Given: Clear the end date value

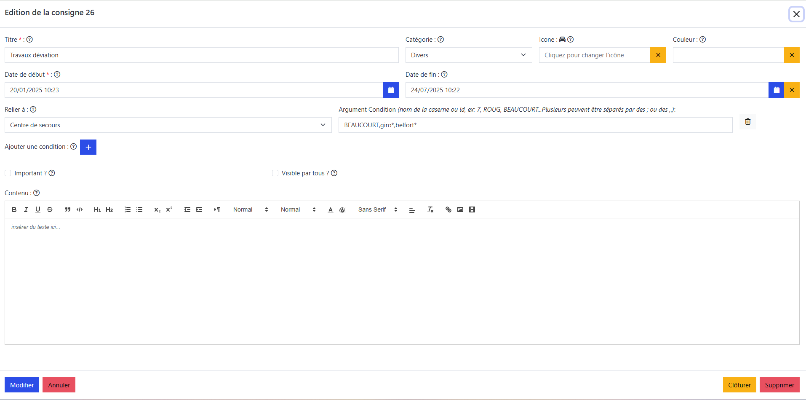Looking at the screenshot, I should pyautogui.click(x=791, y=90).
